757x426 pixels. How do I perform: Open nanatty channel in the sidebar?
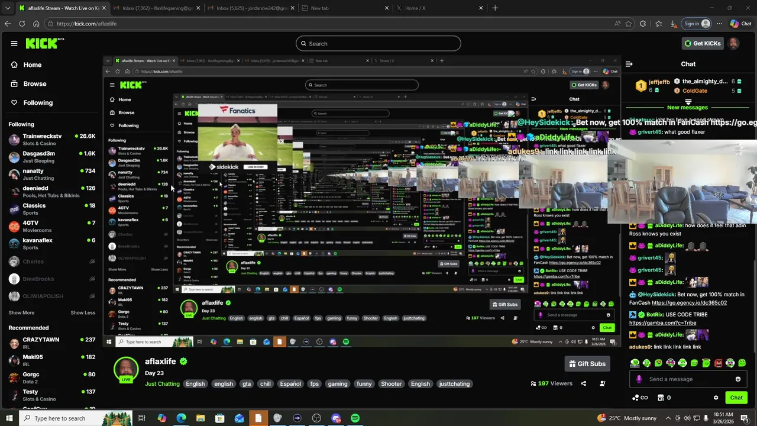click(x=51, y=174)
